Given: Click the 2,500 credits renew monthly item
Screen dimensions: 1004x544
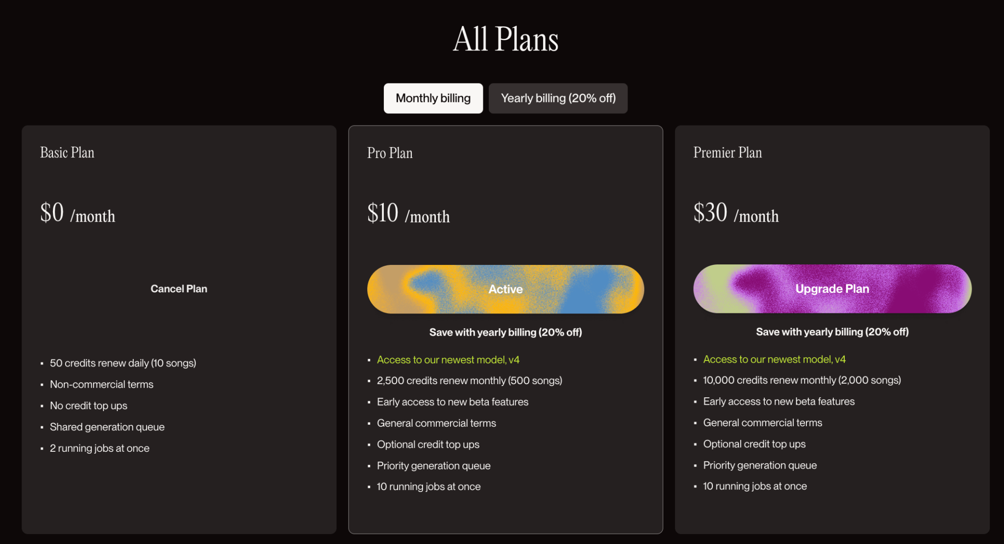Looking at the screenshot, I should (x=469, y=381).
